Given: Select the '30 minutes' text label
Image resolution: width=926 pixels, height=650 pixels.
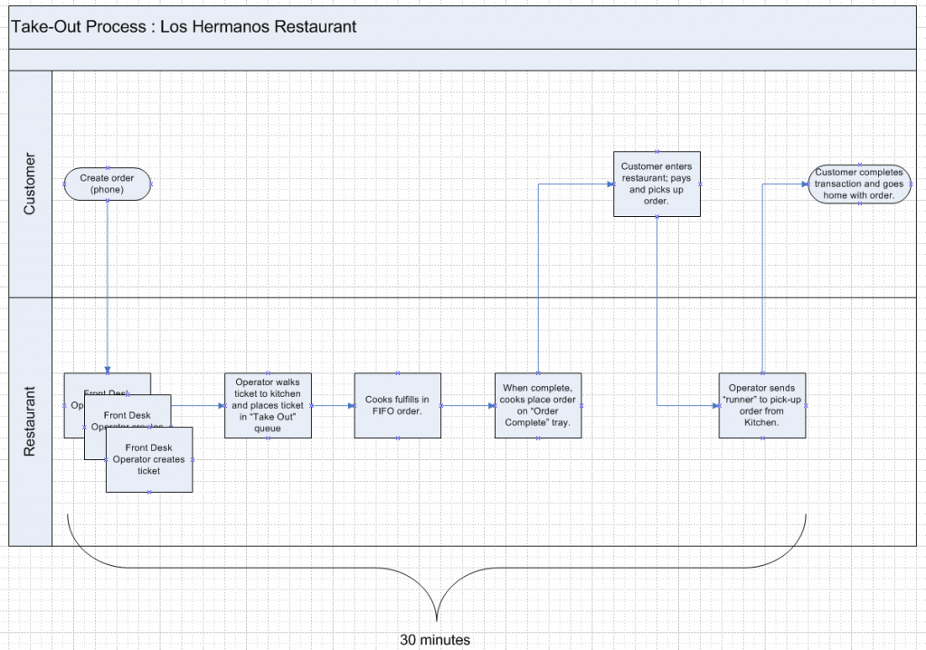Looking at the screenshot, I should (x=435, y=640).
